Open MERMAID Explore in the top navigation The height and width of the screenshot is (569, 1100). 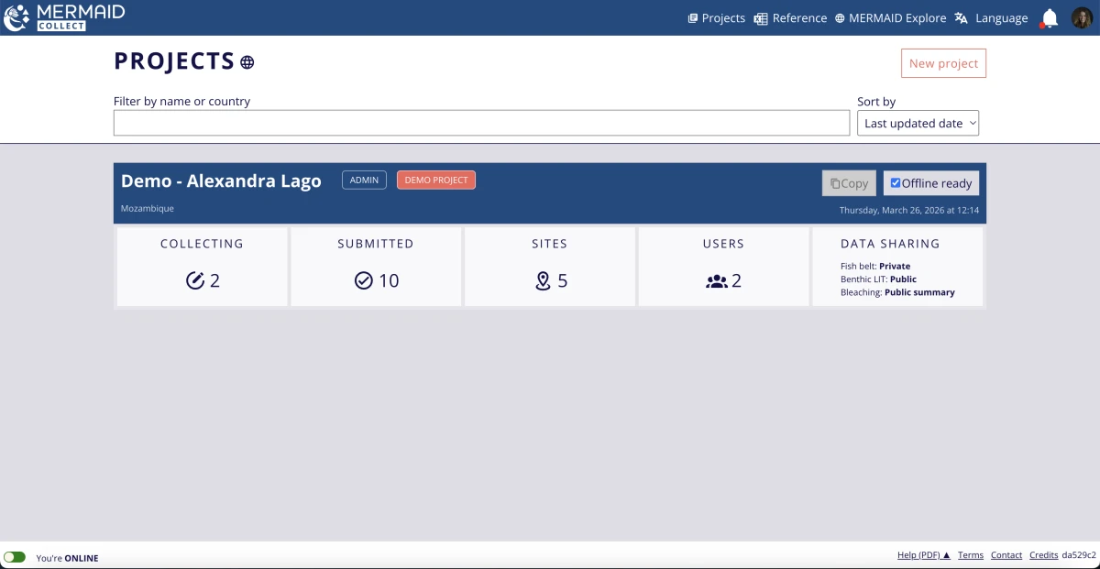point(890,18)
